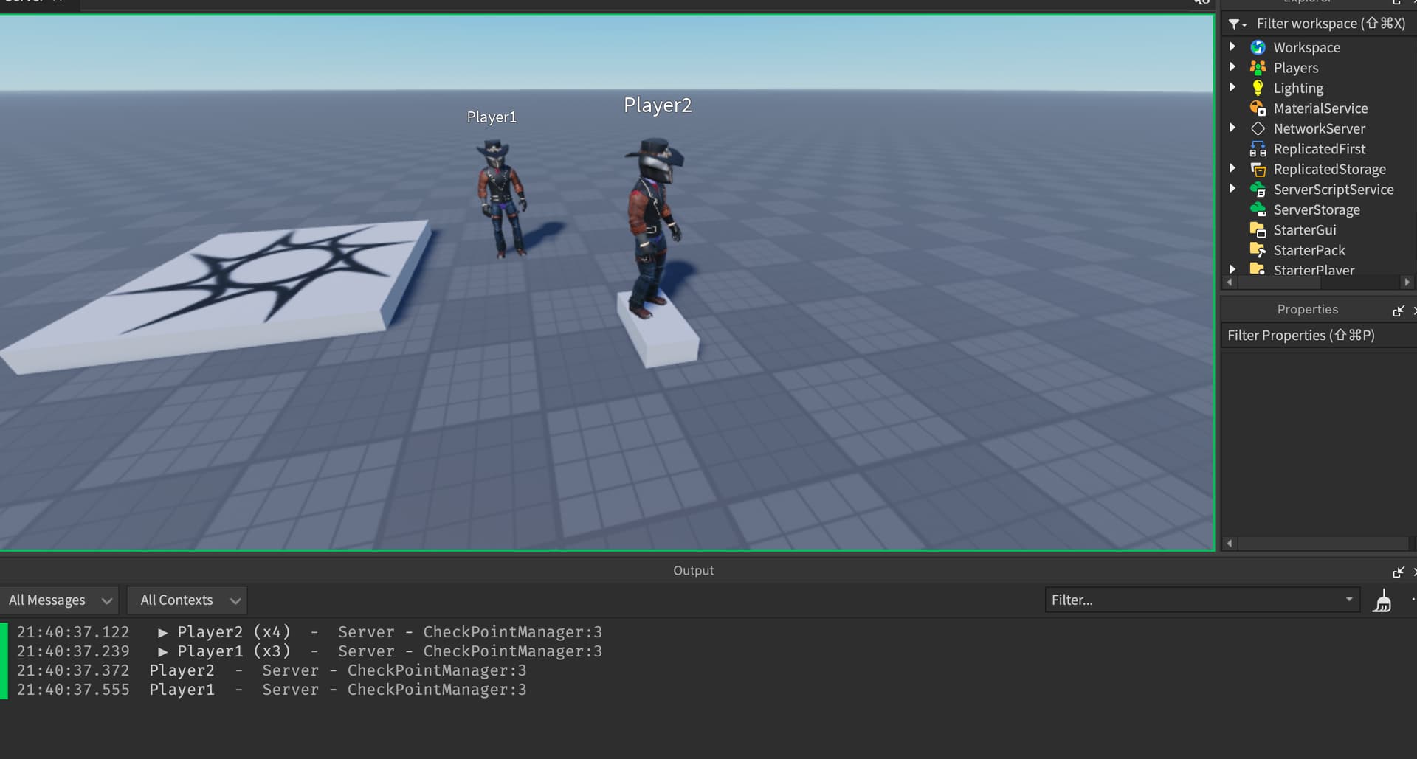Expand the Player2 (x4) grouped log message
Viewport: 1417px width, 759px height.
pos(162,632)
